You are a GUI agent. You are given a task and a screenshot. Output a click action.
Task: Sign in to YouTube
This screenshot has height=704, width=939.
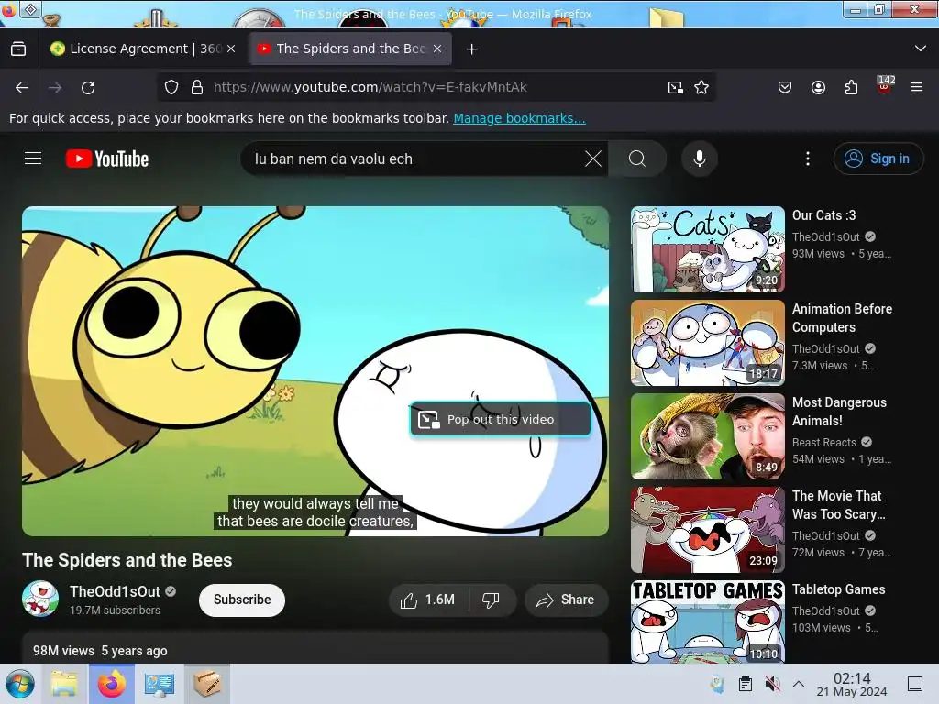[878, 159]
